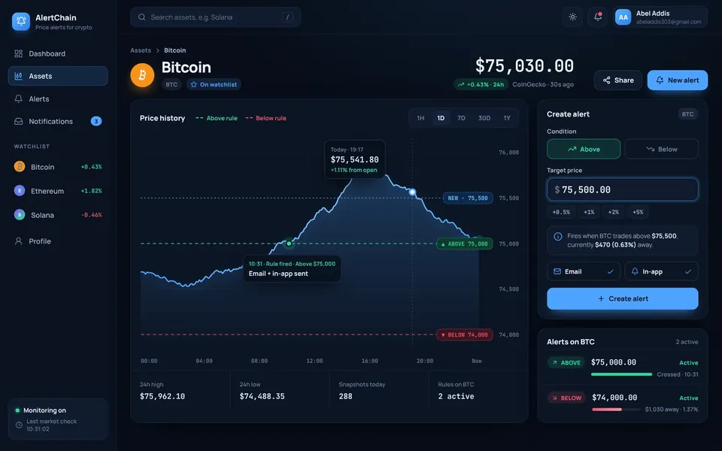This screenshot has width=722, height=451.
Task: Click the Target price input field
Action: click(623, 189)
